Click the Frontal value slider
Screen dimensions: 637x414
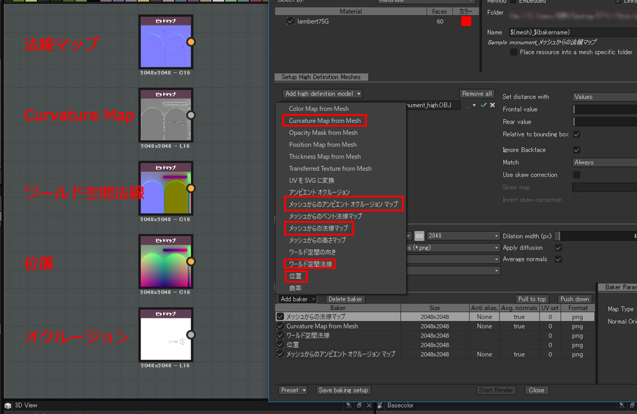(x=605, y=110)
